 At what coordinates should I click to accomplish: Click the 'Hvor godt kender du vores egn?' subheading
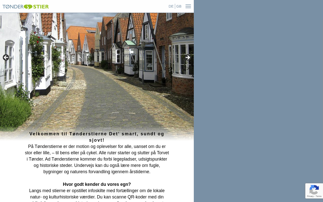click(97, 184)
